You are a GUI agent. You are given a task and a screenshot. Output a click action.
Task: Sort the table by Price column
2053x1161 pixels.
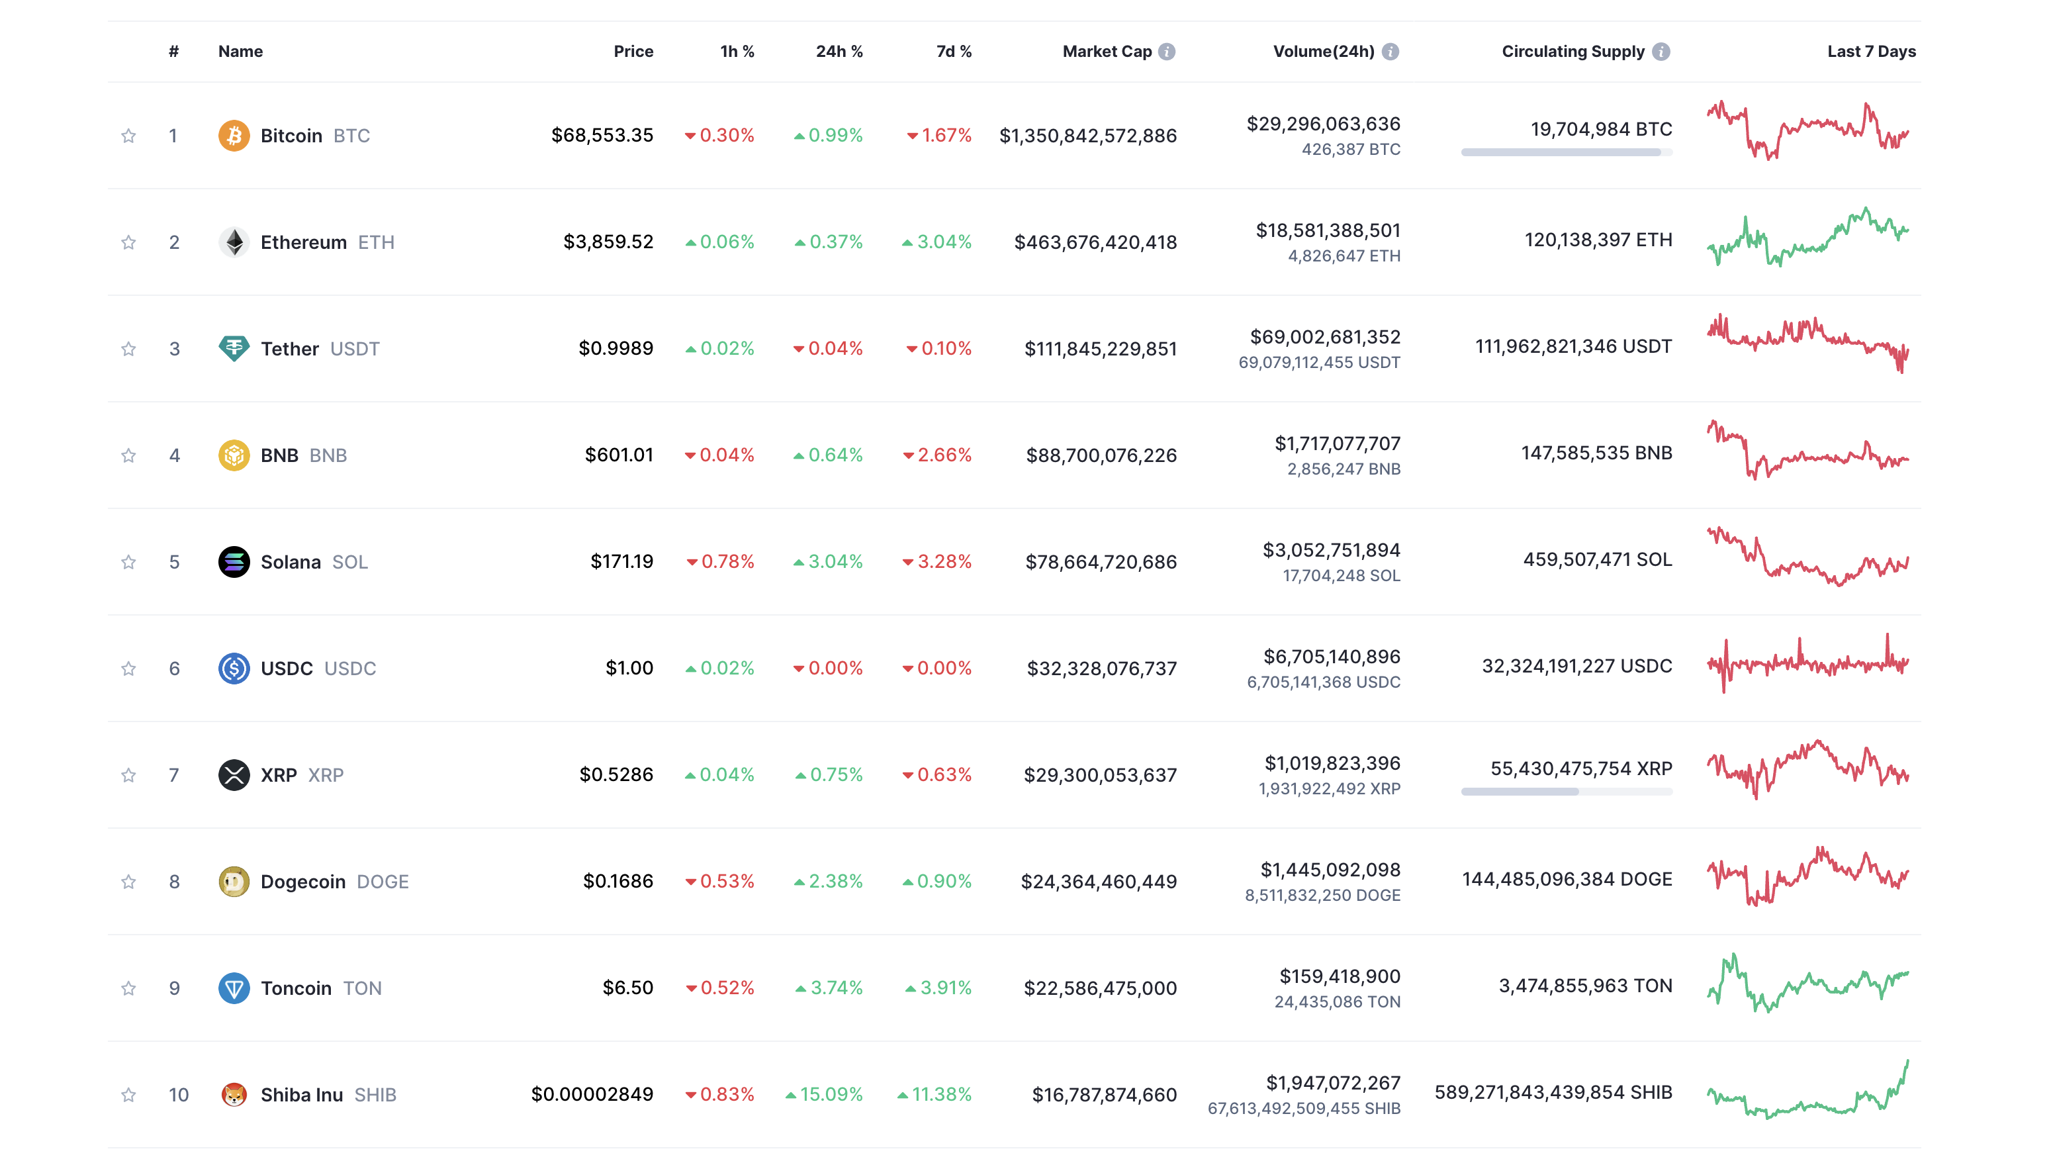pos(633,52)
